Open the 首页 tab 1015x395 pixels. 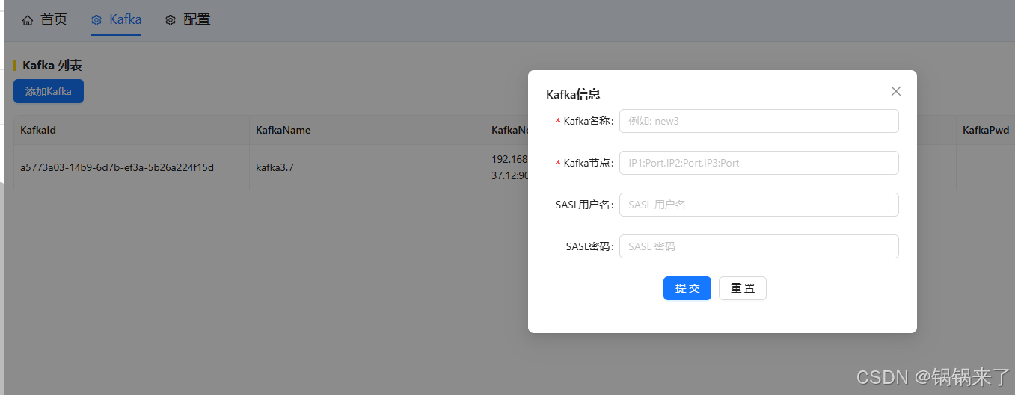[45, 20]
